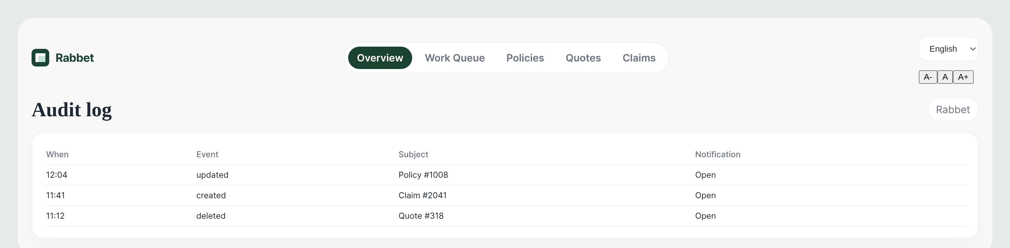Decrease font size with A- button
1010x248 pixels.
[928, 77]
